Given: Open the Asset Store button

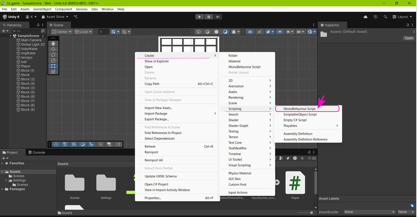Looking at the screenshot, I should pos(55,17).
